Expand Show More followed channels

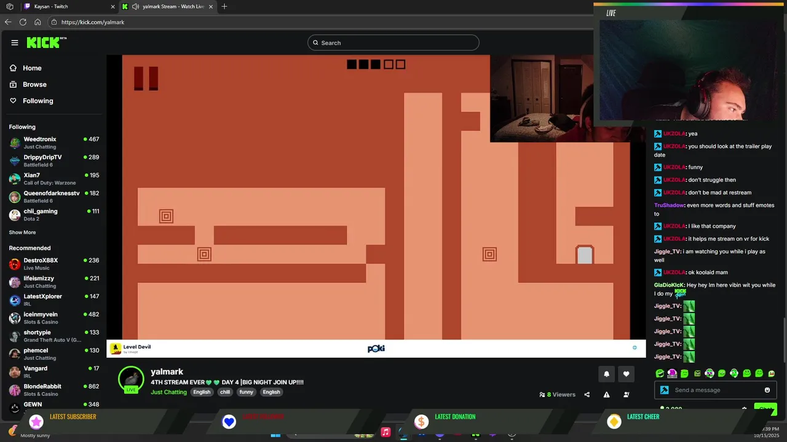click(22, 233)
